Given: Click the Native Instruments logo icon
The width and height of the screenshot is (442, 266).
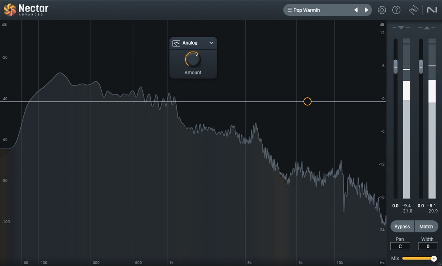Looking at the screenshot, I should pos(432,10).
